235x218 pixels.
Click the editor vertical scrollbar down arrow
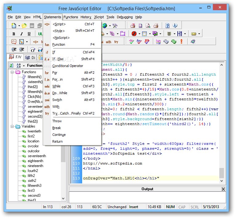coord(222,181)
